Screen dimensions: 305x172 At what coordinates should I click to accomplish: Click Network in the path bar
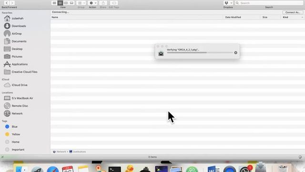pos(60,151)
